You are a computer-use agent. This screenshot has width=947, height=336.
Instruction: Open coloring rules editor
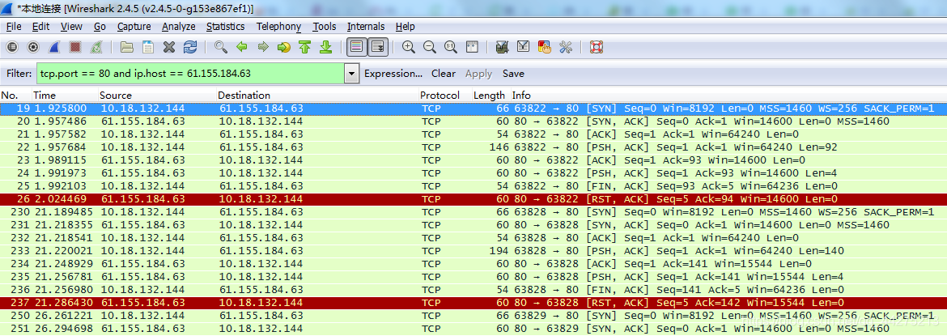click(x=544, y=46)
